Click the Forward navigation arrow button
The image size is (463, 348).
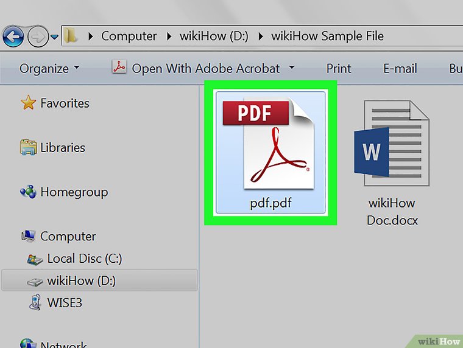click(x=38, y=36)
